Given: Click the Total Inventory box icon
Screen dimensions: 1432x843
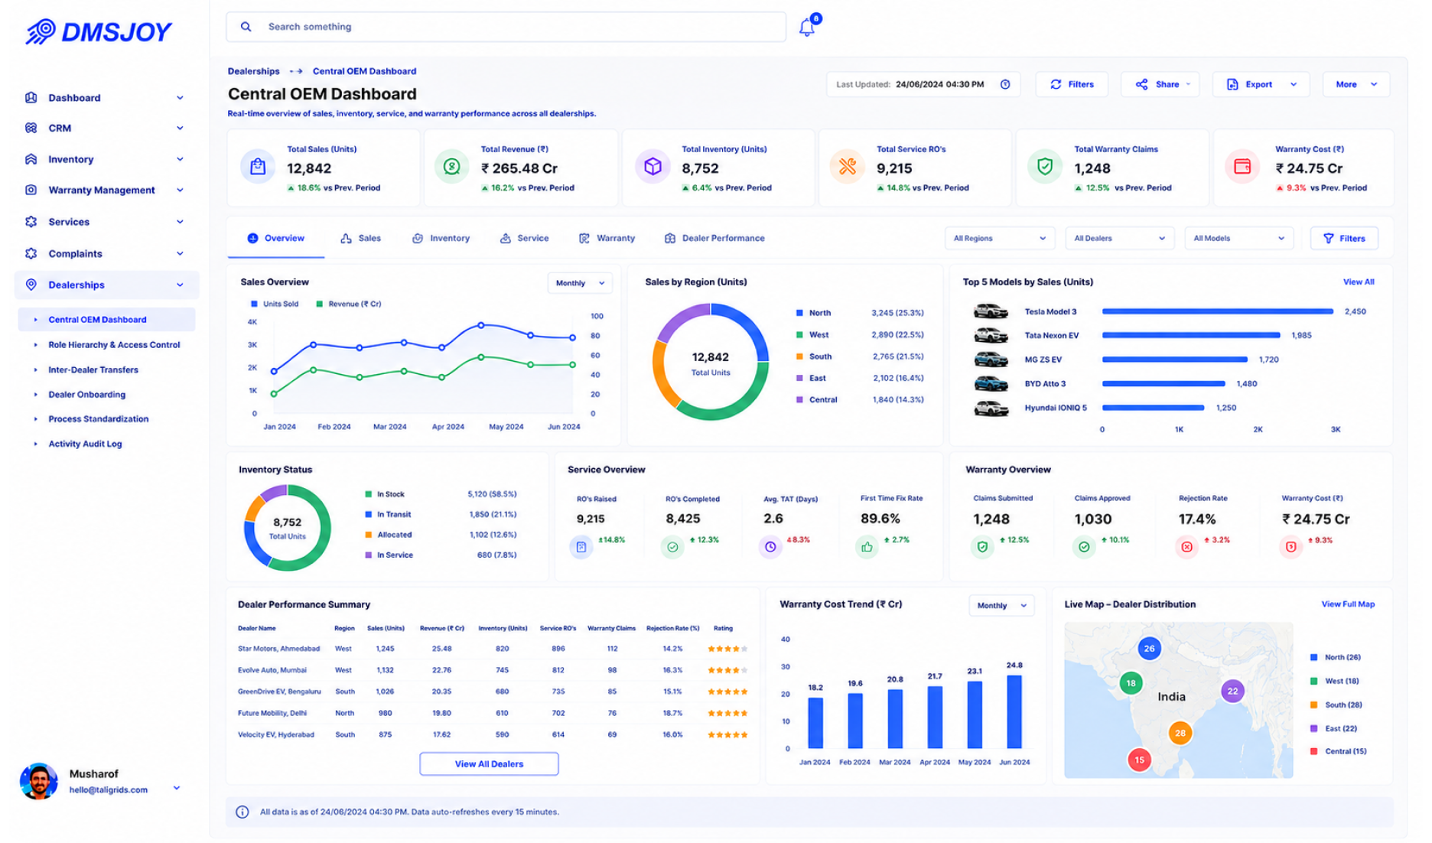Looking at the screenshot, I should (653, 167).
